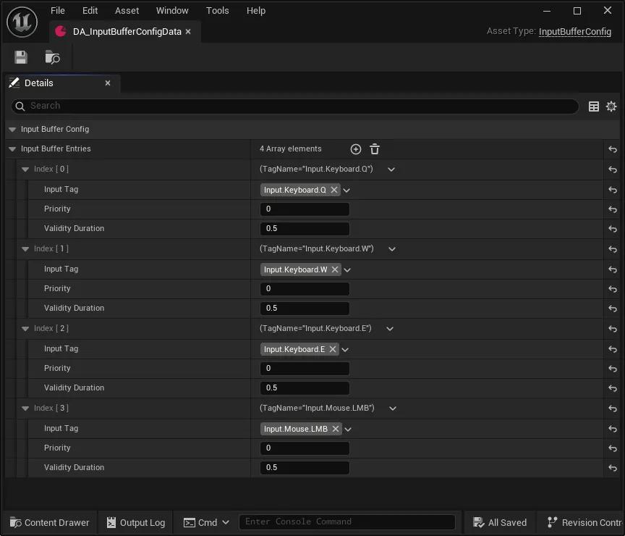Browse to asset in Content Browser icon
The height and width of the screenshot is (536, 625).
(52, 57)
